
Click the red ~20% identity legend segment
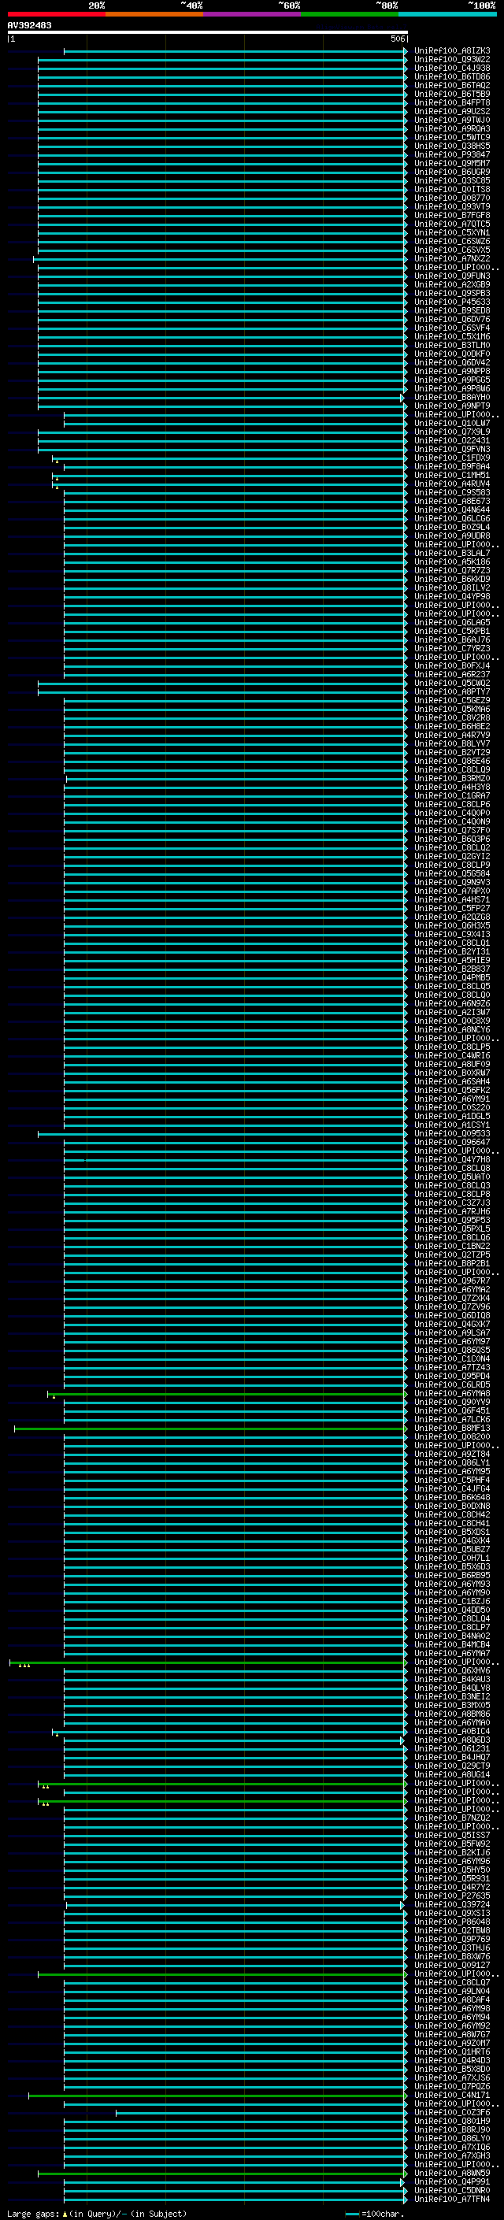pos(56,14)
